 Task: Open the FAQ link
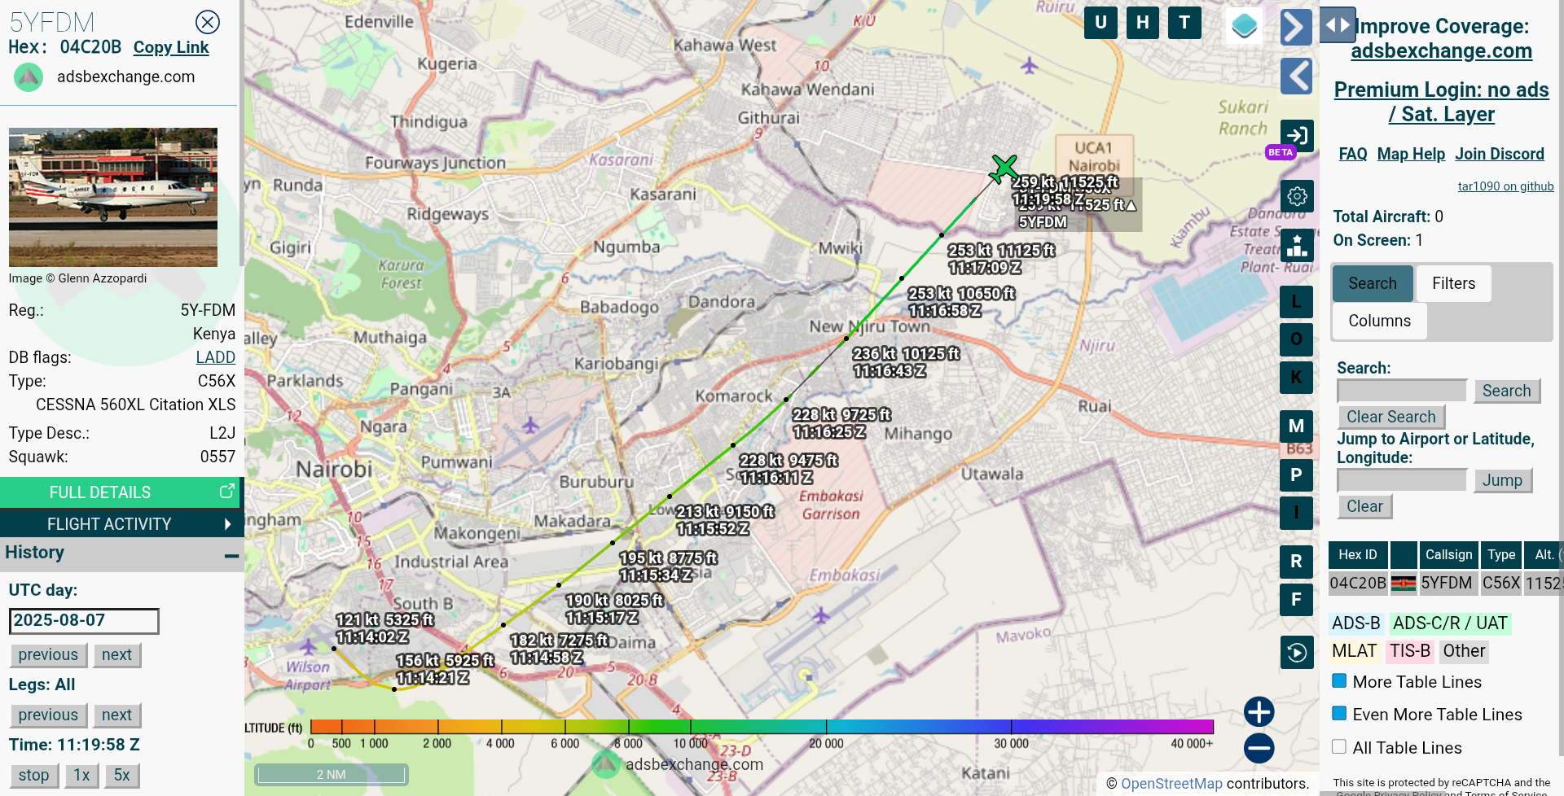[x=1353, y=154]
